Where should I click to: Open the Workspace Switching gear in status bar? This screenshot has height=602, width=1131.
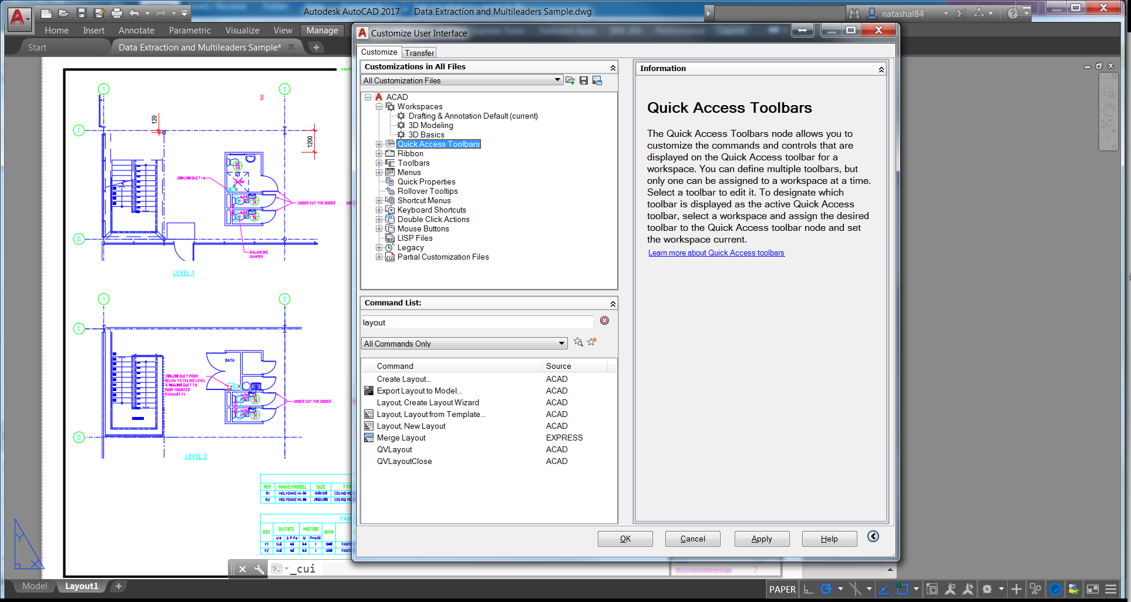[988, 588]
